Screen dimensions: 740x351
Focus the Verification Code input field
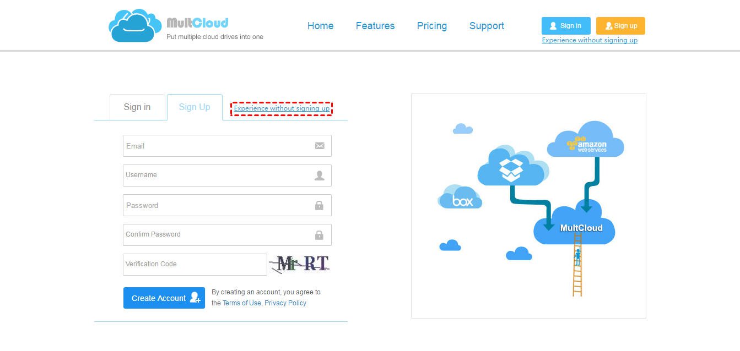[195, 265]
